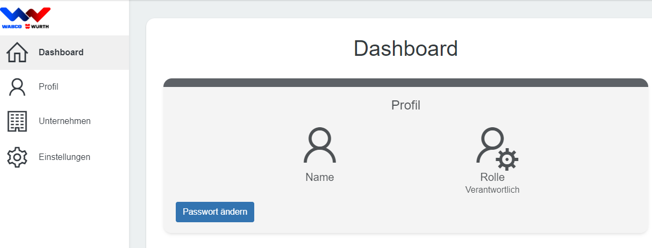Viewport: 652px width, 248px height.
Task: Click the Dashboard page title
Action: click(406, 49)
